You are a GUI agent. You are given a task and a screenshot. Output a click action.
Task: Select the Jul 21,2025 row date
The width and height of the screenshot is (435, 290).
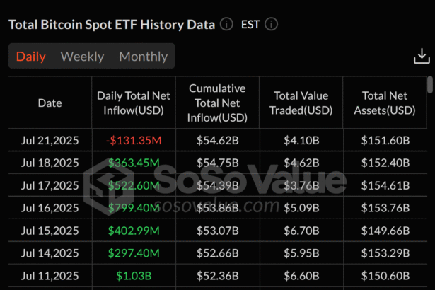click(50, 140)
